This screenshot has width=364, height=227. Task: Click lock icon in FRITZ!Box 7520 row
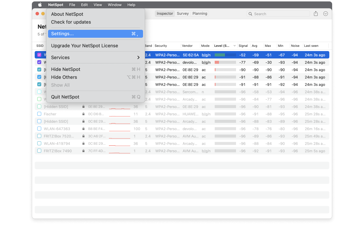pos(83,136)
